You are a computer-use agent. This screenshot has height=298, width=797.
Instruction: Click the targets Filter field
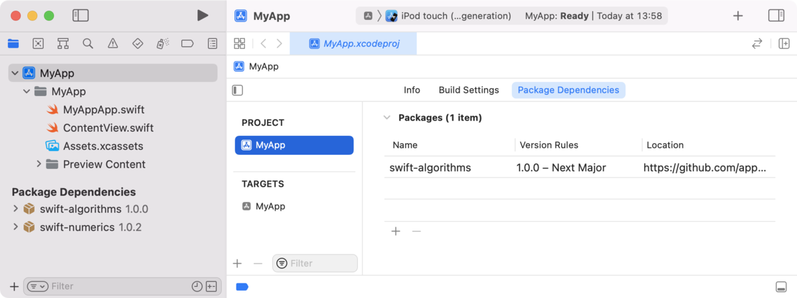(315, 264)
